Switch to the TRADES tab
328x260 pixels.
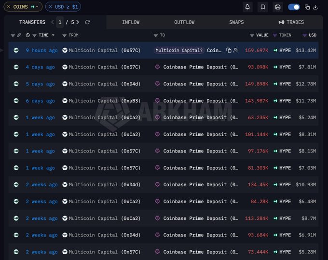pyautogui.click(x=291, y=22)
